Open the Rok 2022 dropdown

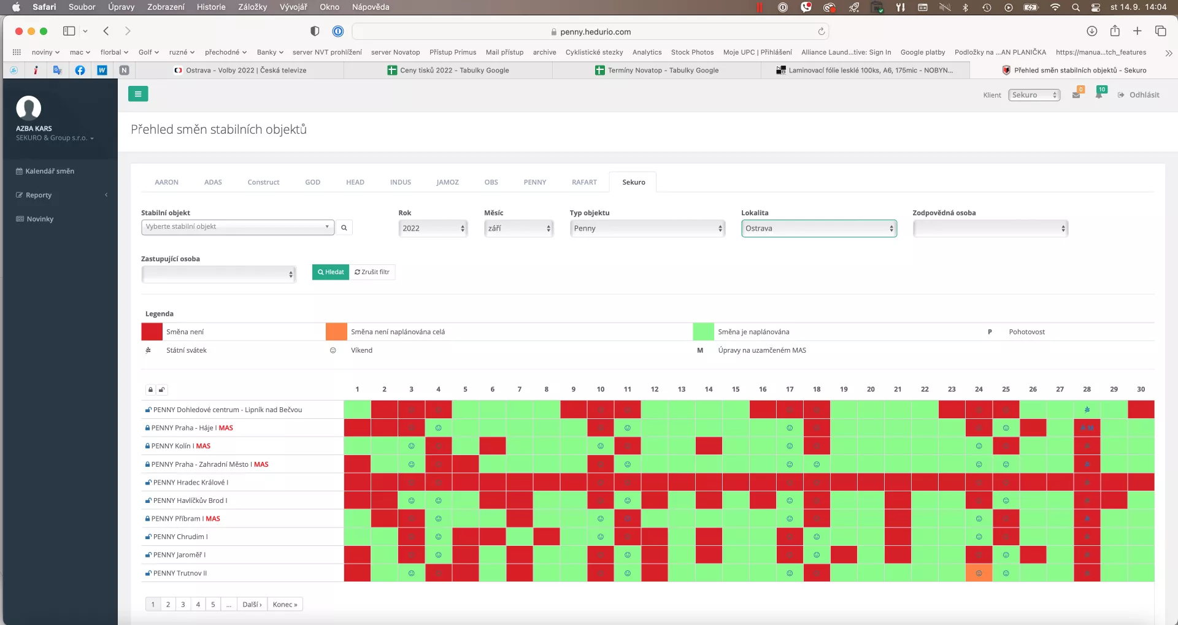point(433,228)
